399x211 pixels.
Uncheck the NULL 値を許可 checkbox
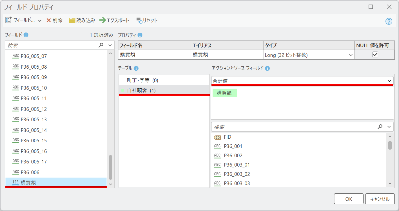375,55
